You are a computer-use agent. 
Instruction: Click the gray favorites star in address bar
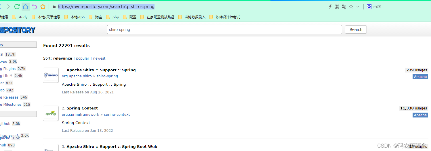pyautogui.click(x=351, y=6)
